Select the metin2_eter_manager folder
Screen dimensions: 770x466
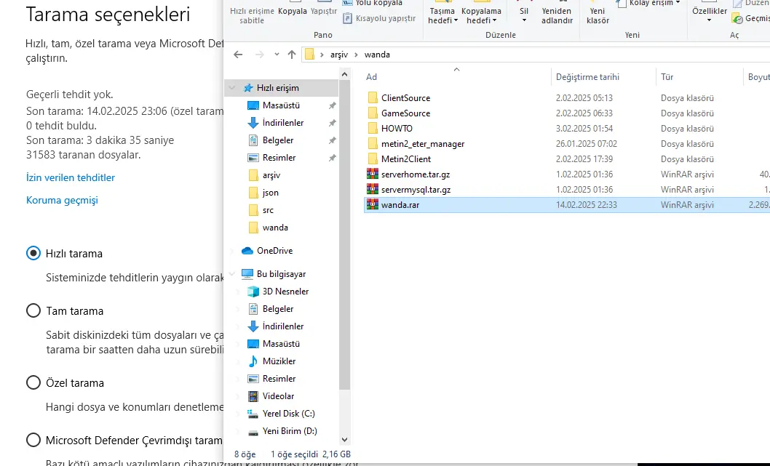(422, 144)
